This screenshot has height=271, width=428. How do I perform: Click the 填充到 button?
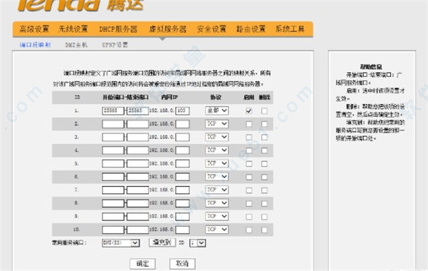click(x=162, y=242)
